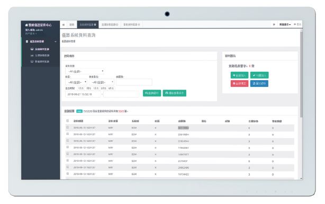Click the green button with checkmark icon

pos(259,75)
